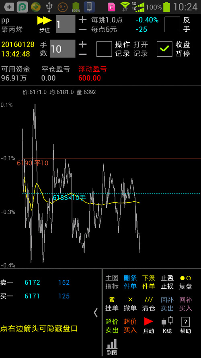Collapse the order book using arrow
Screen dimensions: 201x358
point(96,313)
